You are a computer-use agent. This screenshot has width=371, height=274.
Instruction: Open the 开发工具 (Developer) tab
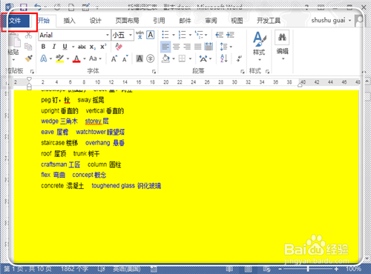tap(269, 21)
